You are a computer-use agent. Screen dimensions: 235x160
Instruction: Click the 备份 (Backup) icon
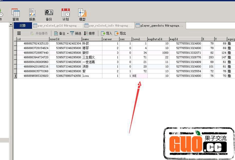click(x=49, y=15)
